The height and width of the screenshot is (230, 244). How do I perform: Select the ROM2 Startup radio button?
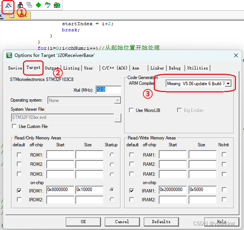112,164
